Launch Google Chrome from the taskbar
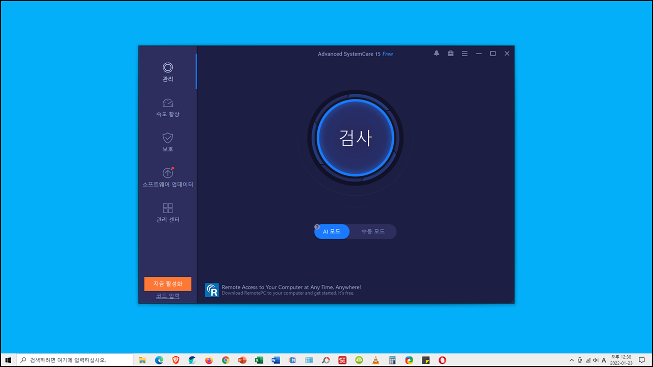653x367 pixels. click(x=225, y=360)
